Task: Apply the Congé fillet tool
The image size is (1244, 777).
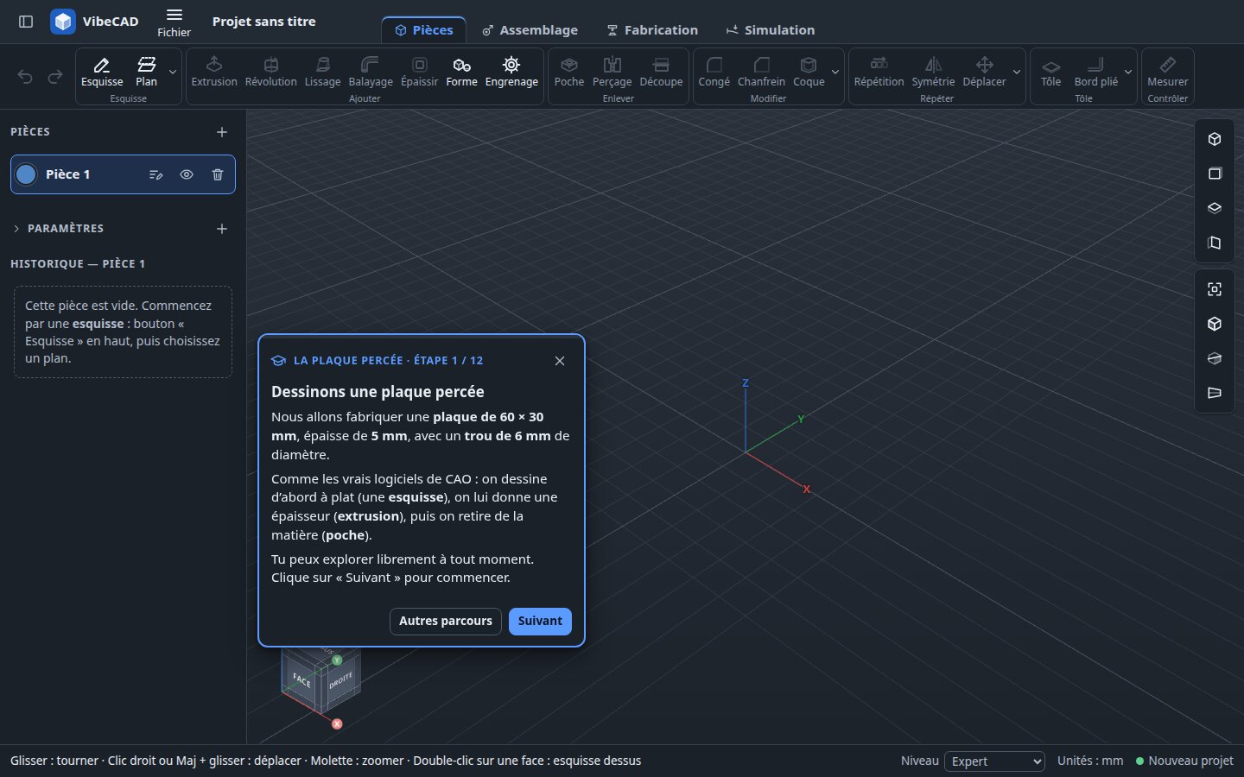Action: [714, 72]
